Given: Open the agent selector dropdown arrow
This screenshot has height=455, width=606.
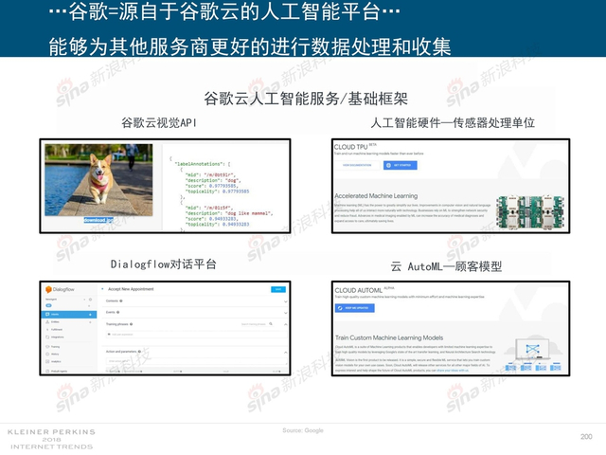Looking at the screenshot, I should coord(84,300).
